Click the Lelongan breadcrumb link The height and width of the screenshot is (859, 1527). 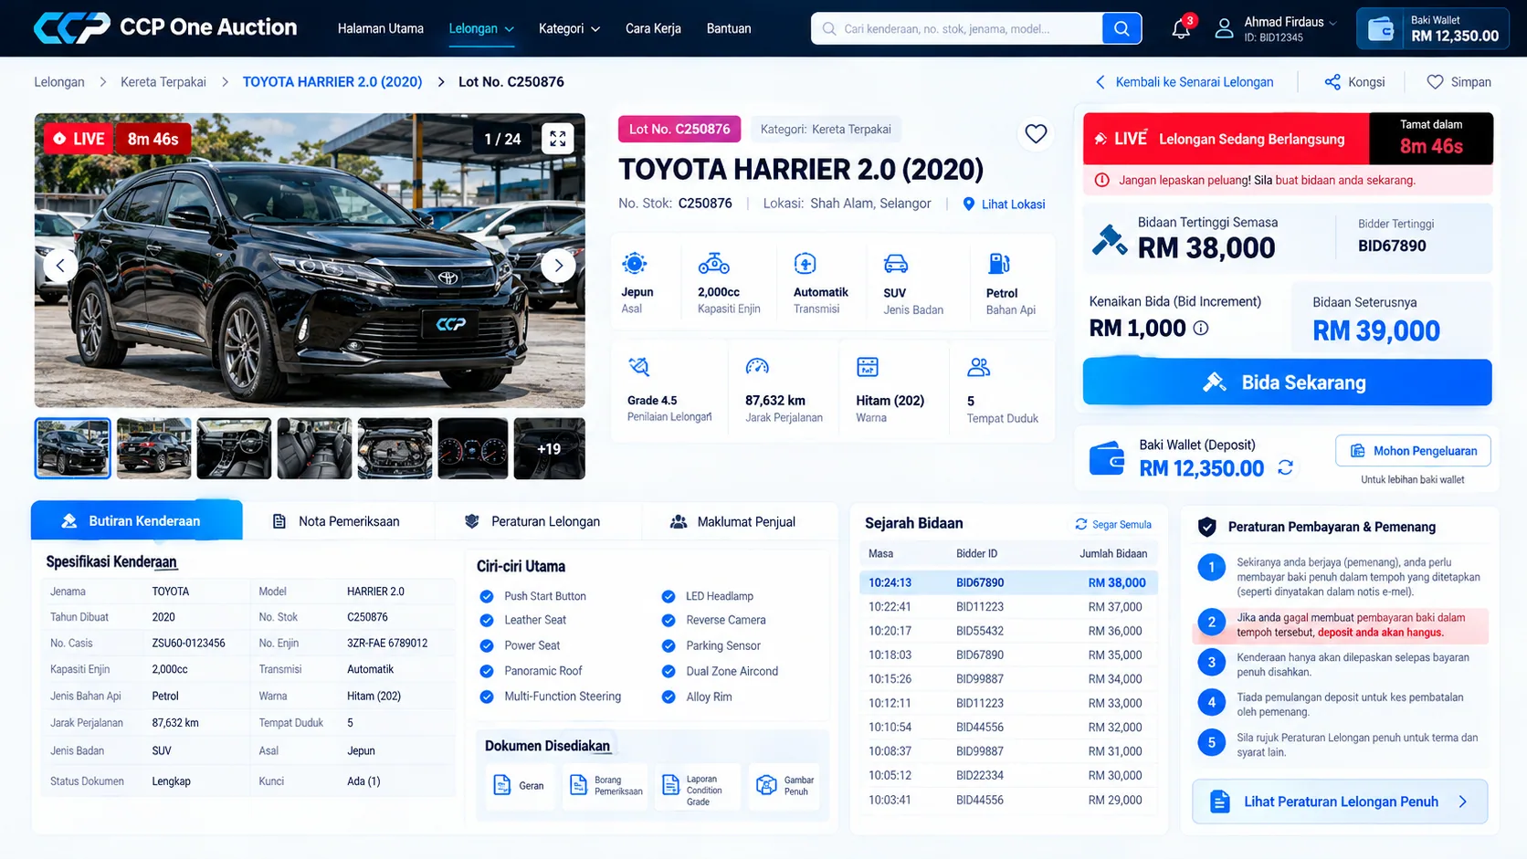(59, 82)
